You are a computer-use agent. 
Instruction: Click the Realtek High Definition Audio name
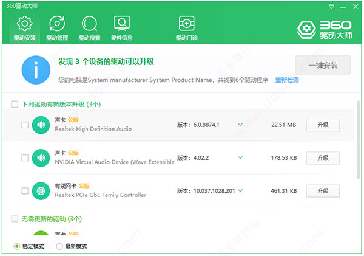(93, 129)
